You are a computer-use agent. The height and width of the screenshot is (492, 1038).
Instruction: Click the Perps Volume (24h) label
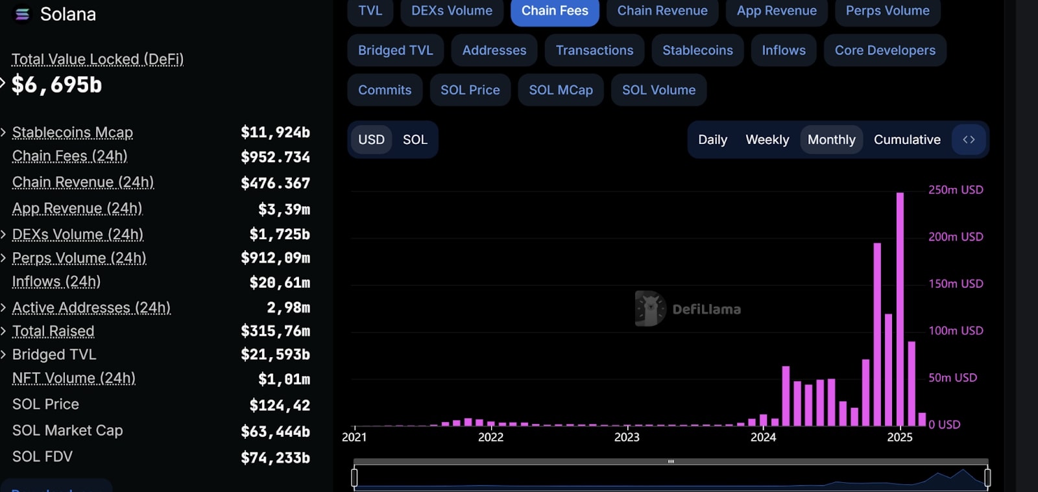tap(79, 258)
